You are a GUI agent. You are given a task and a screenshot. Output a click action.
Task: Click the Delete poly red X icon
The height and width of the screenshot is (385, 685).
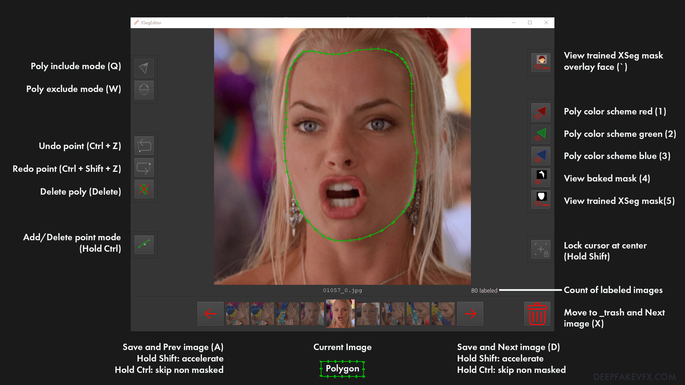(x=144, y=189)
